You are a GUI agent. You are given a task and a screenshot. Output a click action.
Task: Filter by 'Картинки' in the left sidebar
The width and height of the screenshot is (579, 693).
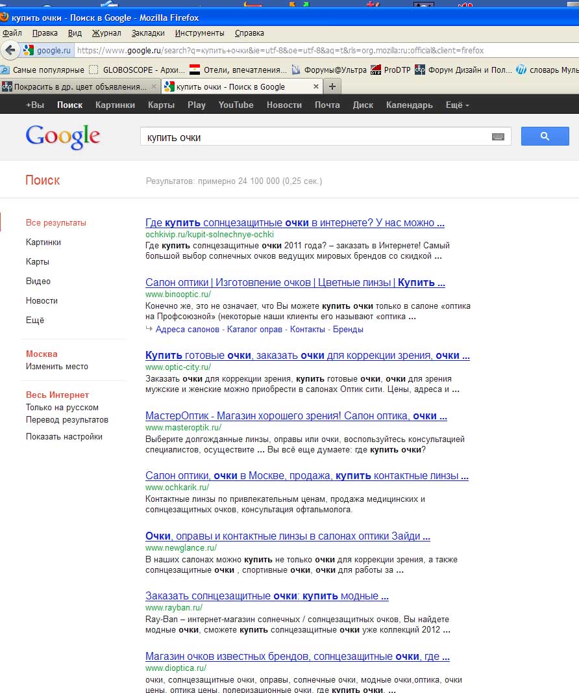(x=43, y=242)
